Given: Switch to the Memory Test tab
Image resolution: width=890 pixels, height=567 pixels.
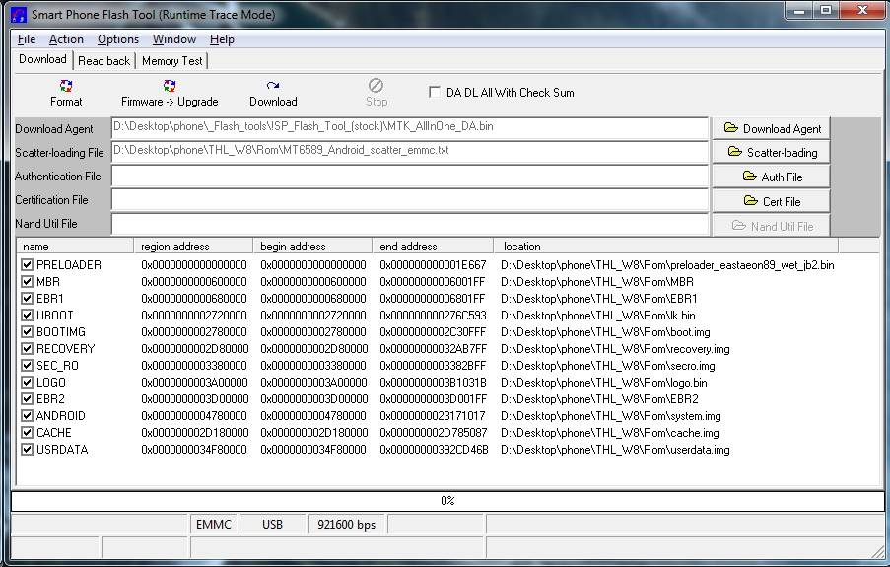Looking at the screenshot, I should click(172, 61).
